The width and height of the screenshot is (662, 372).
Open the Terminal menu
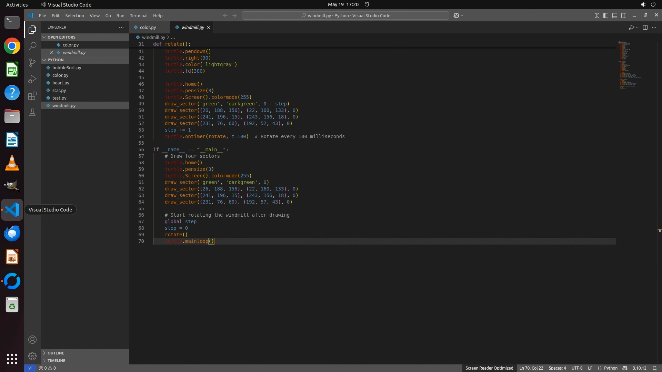139,15
